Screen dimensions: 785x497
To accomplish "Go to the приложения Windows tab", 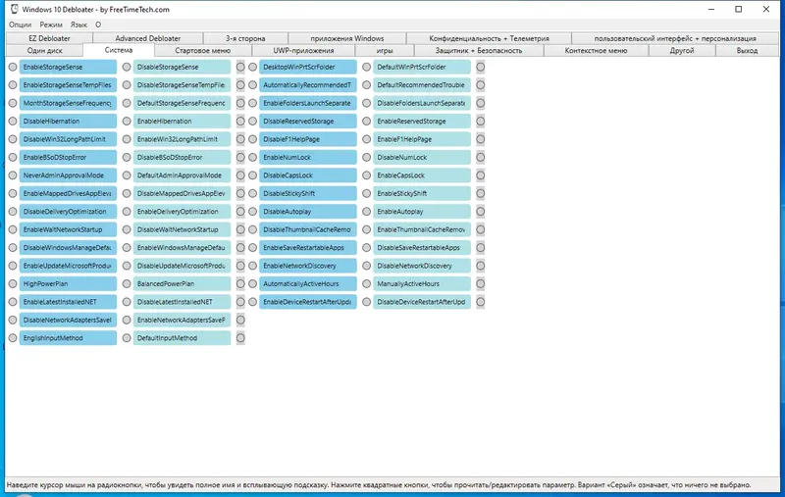I will 347,38.
